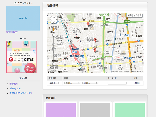Open the 有限会社アップルップル link

tap(21, 93)
